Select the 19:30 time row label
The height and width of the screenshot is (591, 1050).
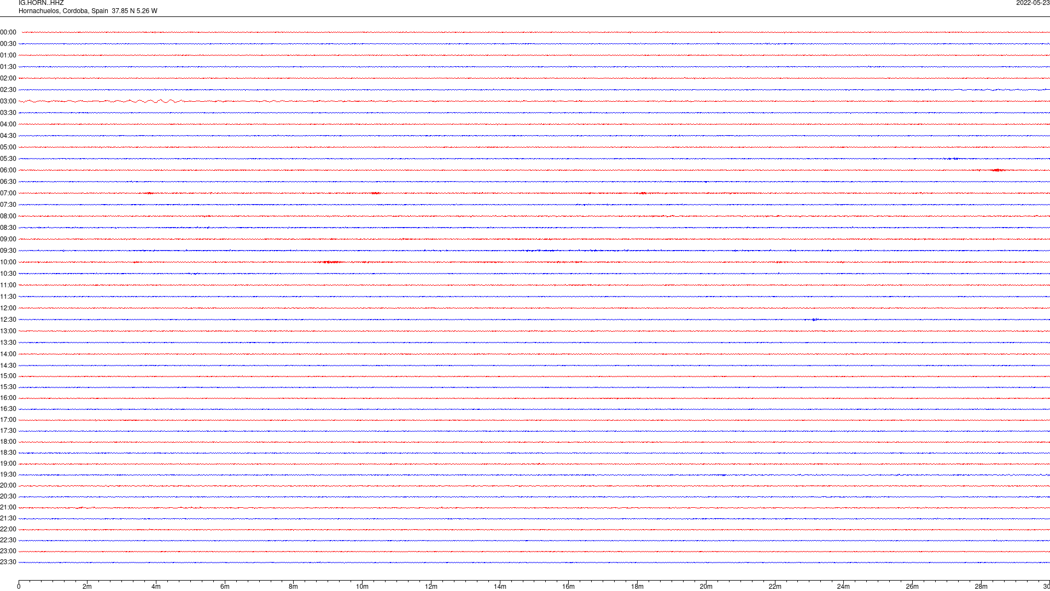click(8, 474)
